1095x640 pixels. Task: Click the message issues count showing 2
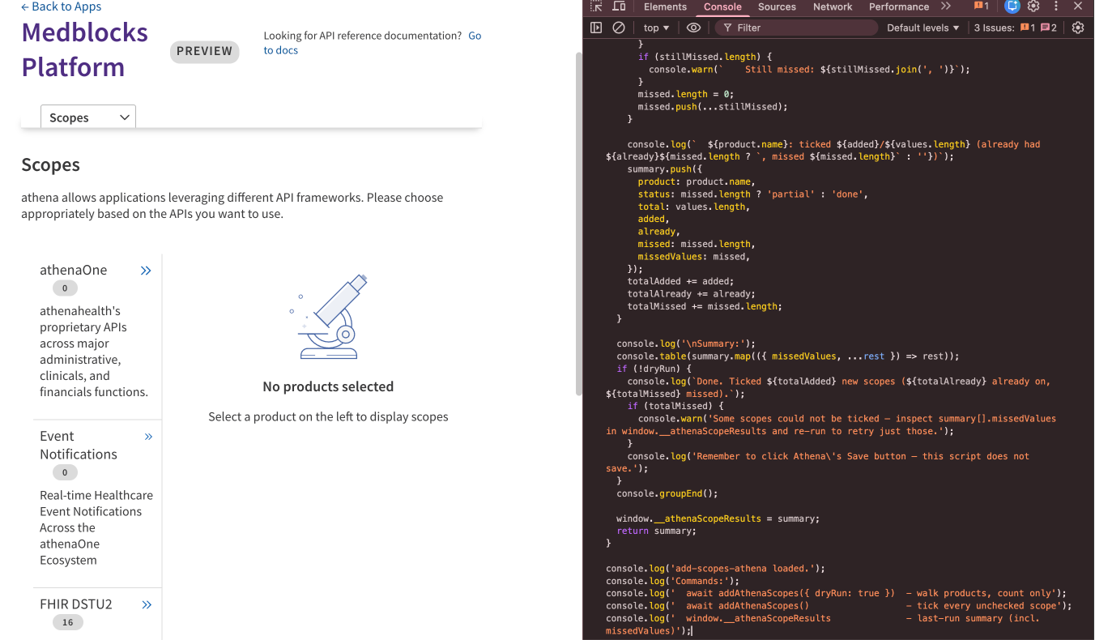[1049, 28]
